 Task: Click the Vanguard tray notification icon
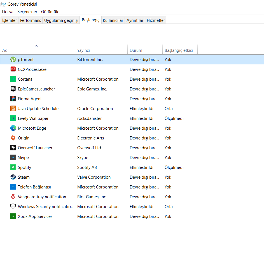click(x=13, y=197)
